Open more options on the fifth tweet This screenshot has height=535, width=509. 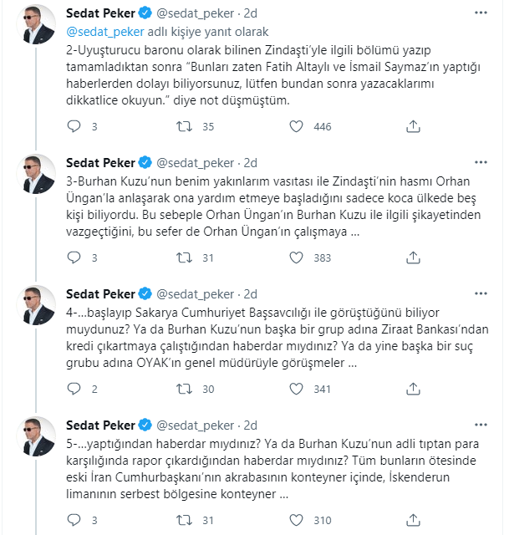[x=481, y=425]
